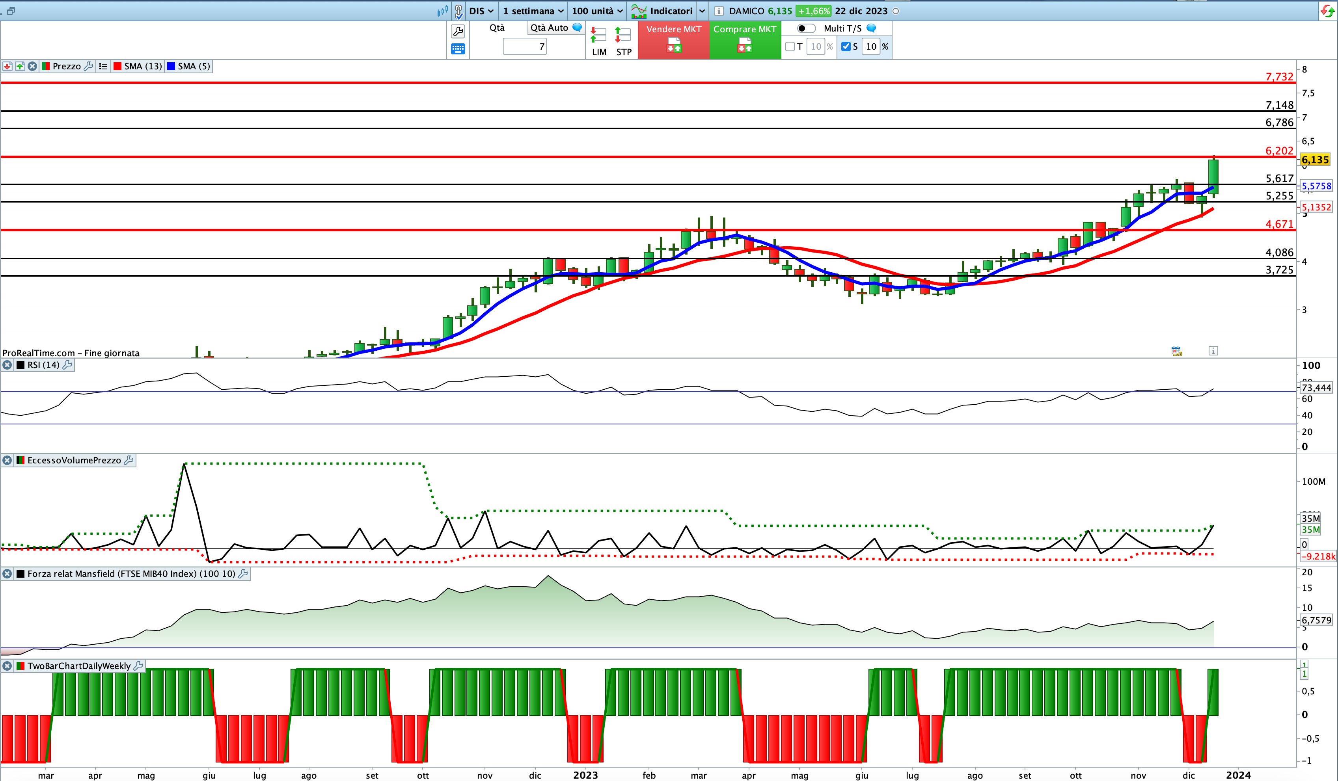Click the T percent field showing 10
This screenshot has width=1338, height=781.
(816, 46)
